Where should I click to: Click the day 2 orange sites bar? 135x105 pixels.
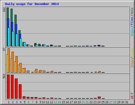point(13,62)
